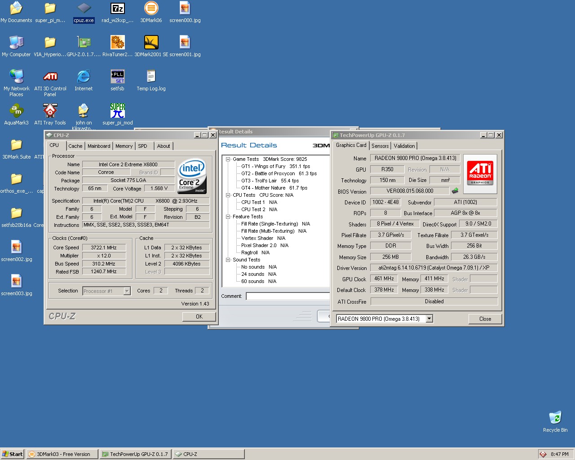Click Close button in GPU-Z
Viewport: 575px width, 460px height.
tap(485, 319)
